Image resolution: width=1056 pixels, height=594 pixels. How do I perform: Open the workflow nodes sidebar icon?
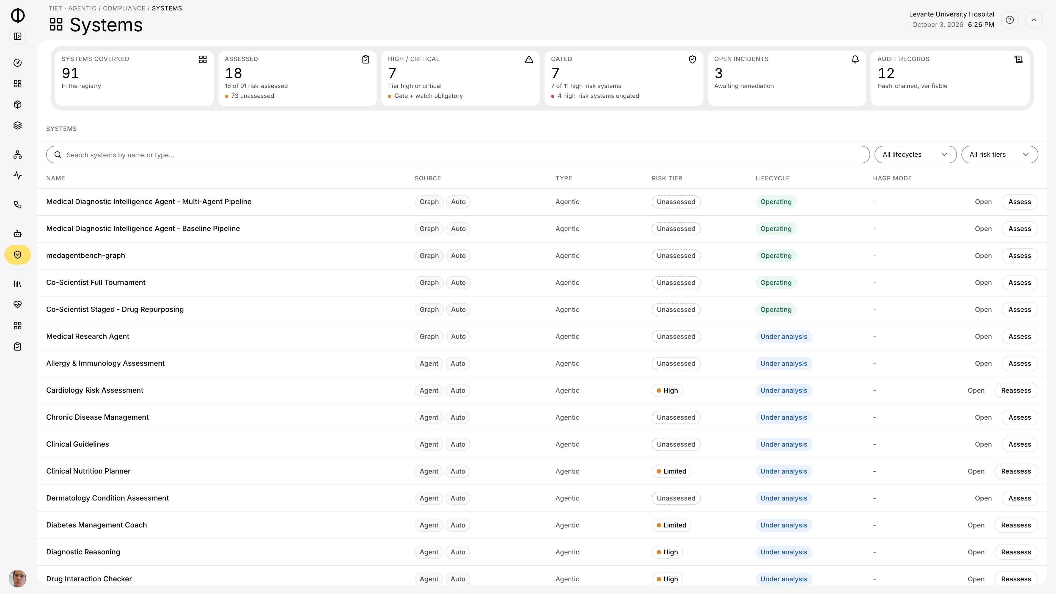click(18, 205)
